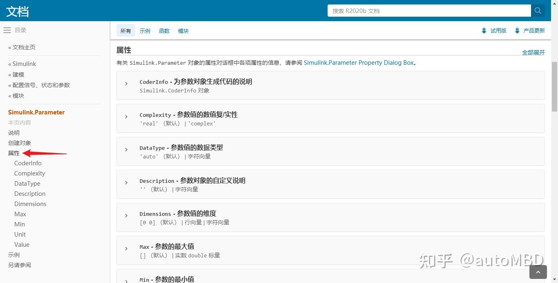The image size is (558, 283).
Task: Select Unit in the sidebar contents
Action: [20, 235]
